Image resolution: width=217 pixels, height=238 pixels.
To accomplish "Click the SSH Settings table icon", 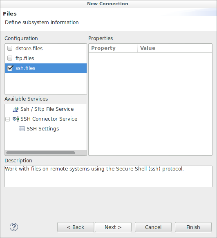I will click(22, 128).
